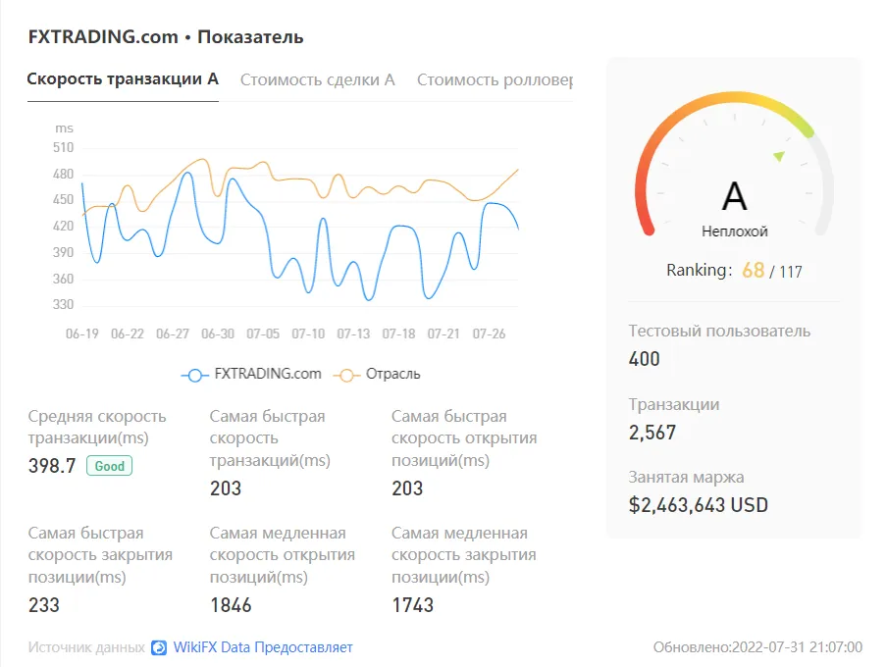Click the orange Отрасль legend marker

(x=346, y=375)
